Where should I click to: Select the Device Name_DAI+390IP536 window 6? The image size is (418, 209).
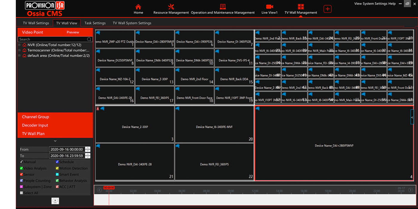point(194,39)
